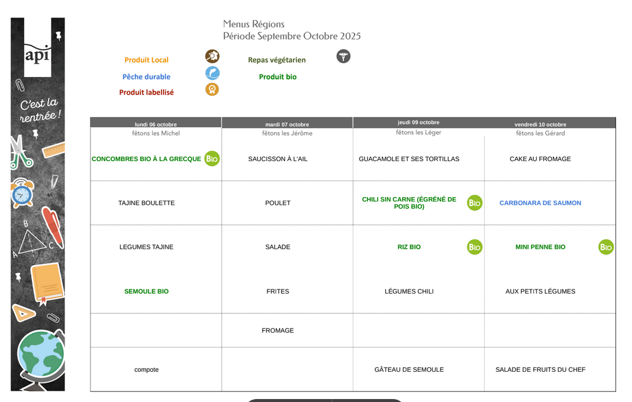Click the Bio badge beside Concombres
The image size is (632, 402).
[212, 159]
